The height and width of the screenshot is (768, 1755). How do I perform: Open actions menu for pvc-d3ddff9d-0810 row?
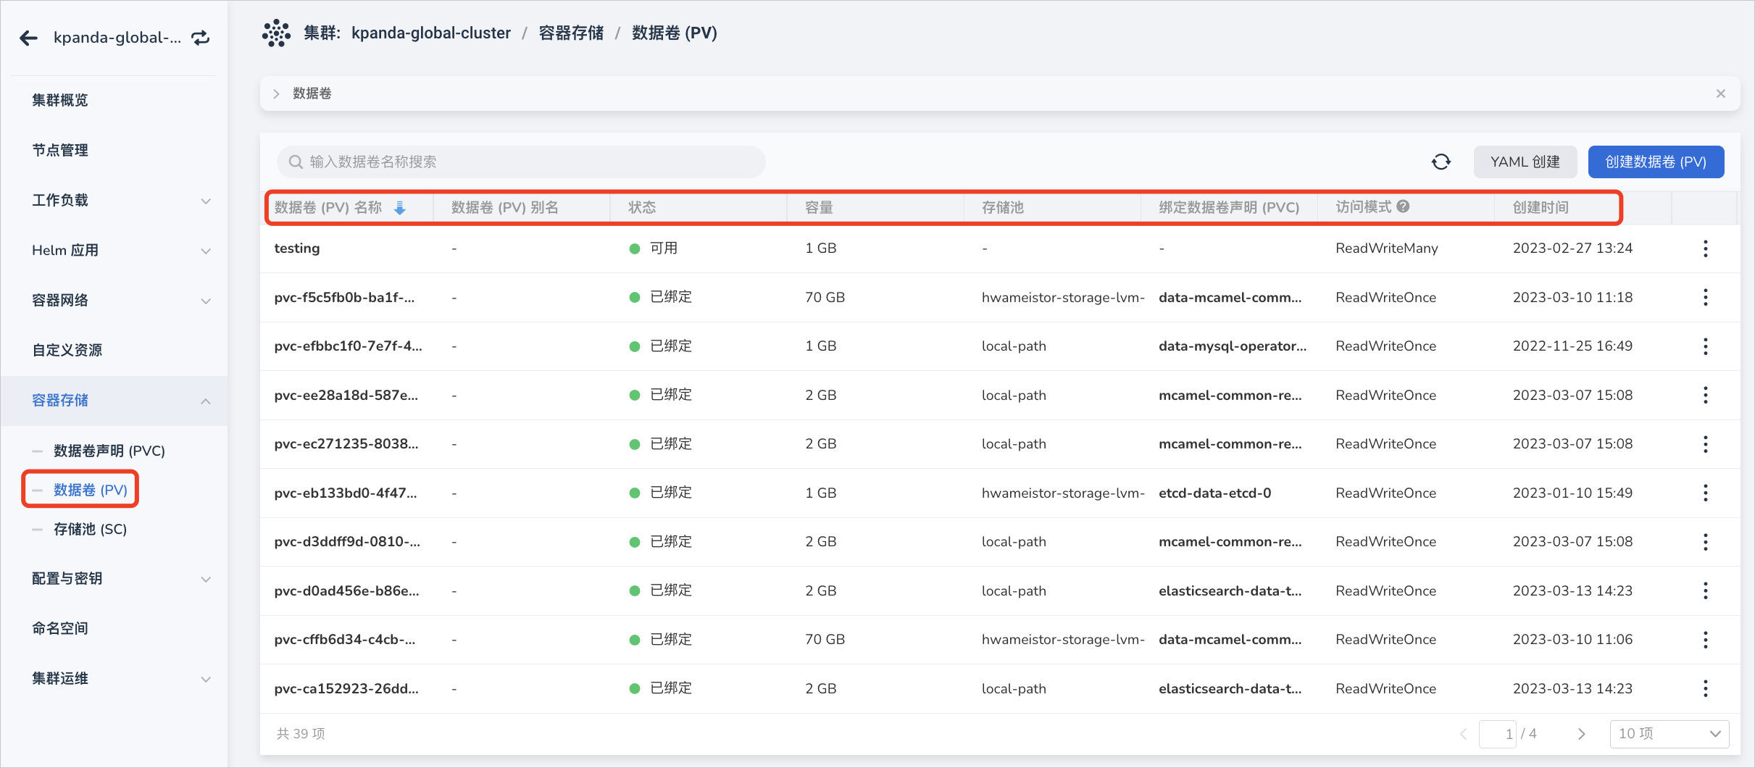[x=1706, y=542]
